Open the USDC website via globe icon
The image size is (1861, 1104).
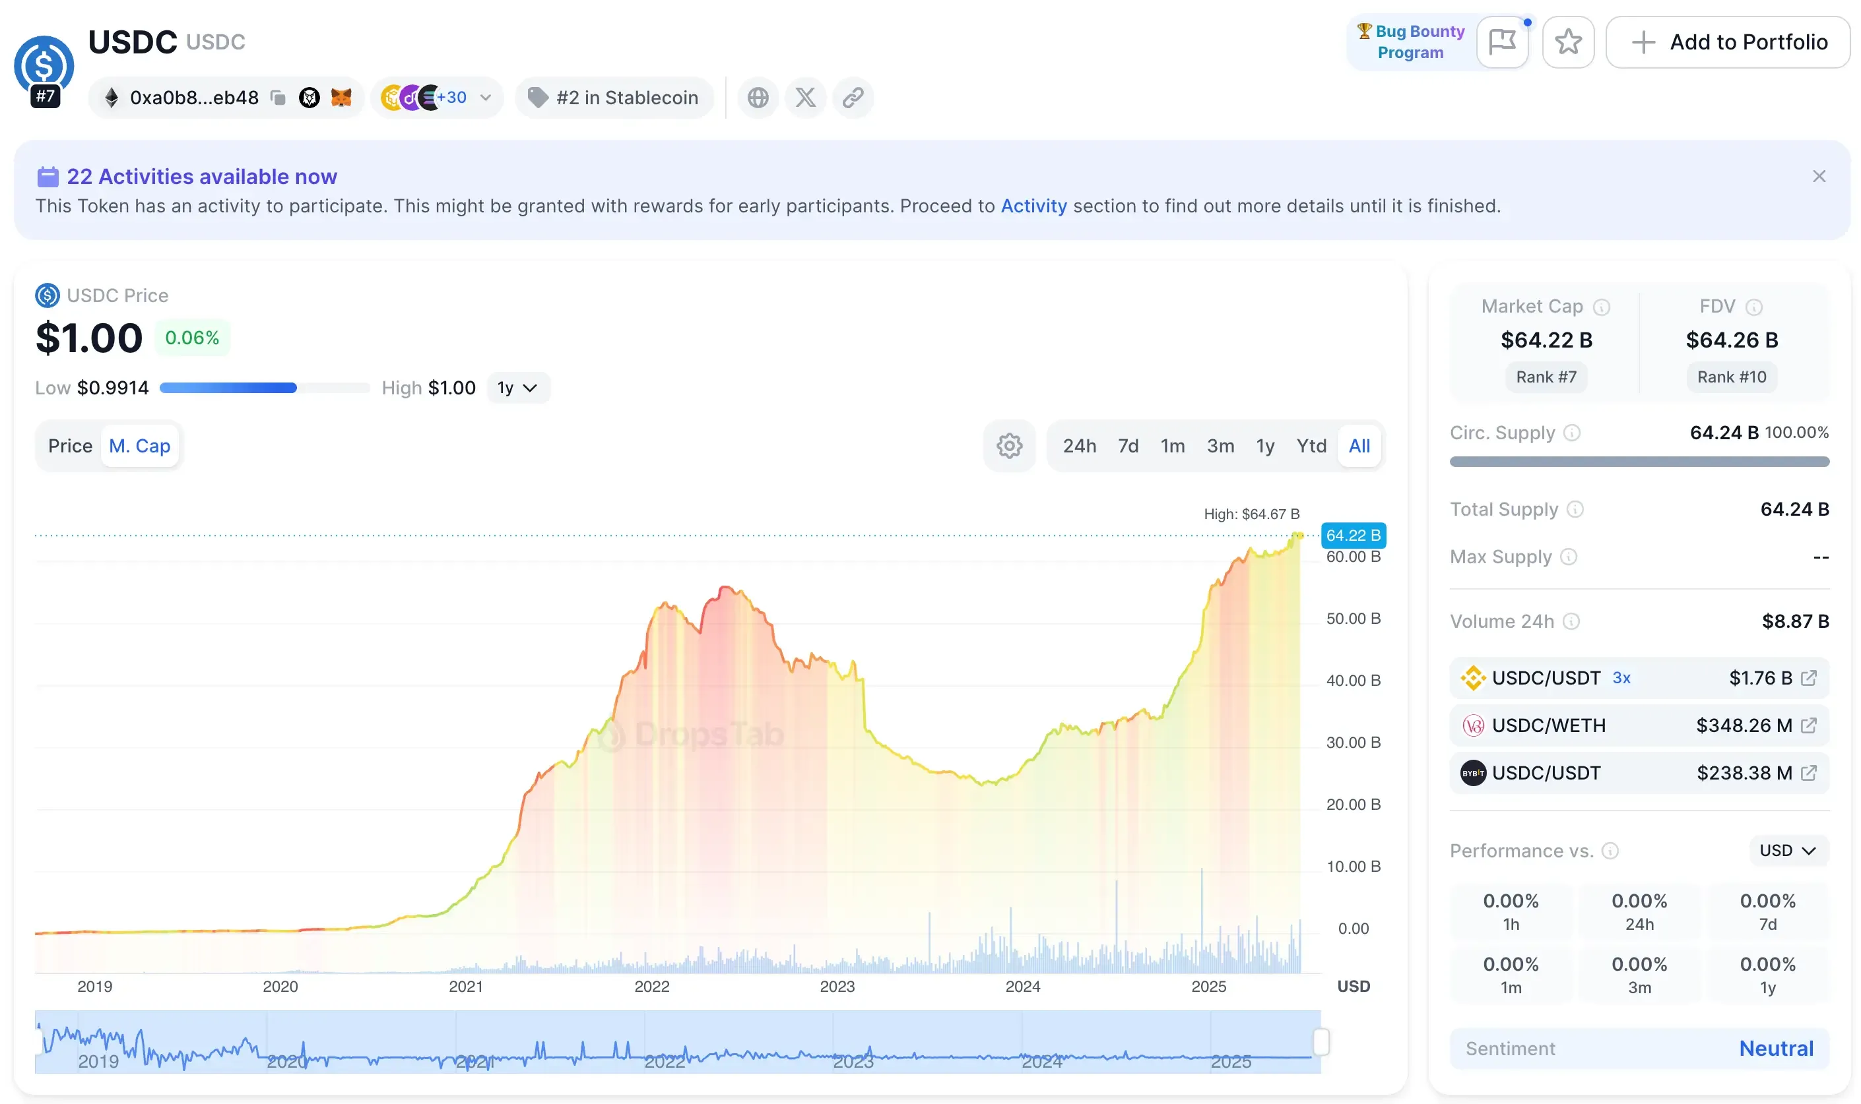click(x=758, y=98)
